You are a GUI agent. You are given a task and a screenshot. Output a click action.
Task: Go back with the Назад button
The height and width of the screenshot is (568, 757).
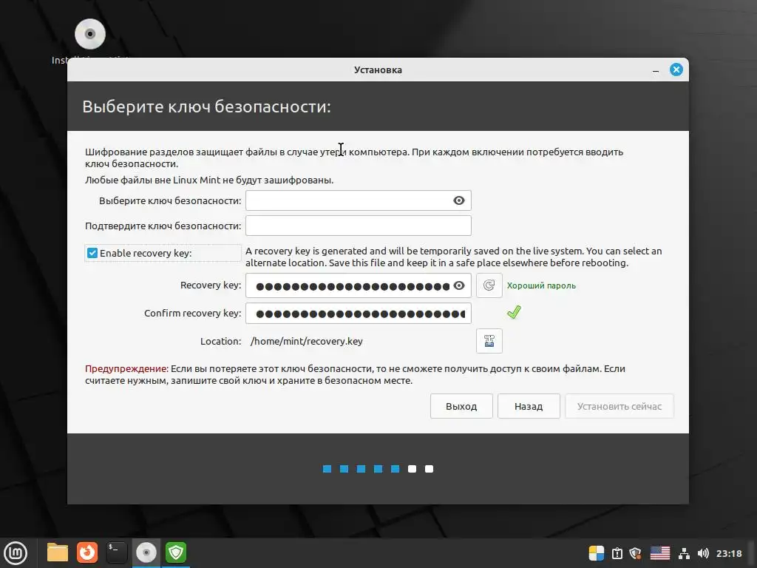(529, 406)
